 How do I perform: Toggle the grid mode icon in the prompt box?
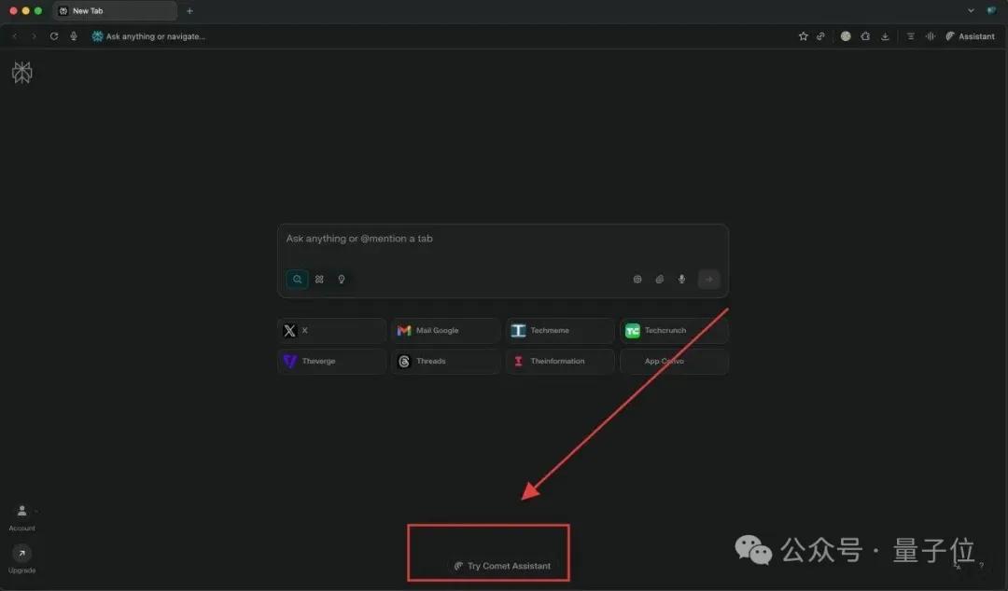tap(319, 279)
